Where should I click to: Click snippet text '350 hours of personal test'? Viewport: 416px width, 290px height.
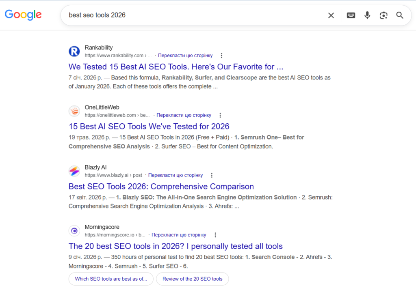coord(144,257)
